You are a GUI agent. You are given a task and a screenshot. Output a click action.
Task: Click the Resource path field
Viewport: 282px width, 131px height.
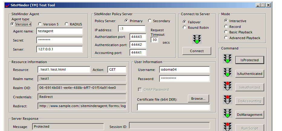(64, 69)
